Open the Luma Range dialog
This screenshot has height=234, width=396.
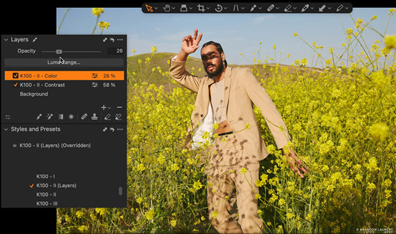pyautogui.click(x=64, y=62)
